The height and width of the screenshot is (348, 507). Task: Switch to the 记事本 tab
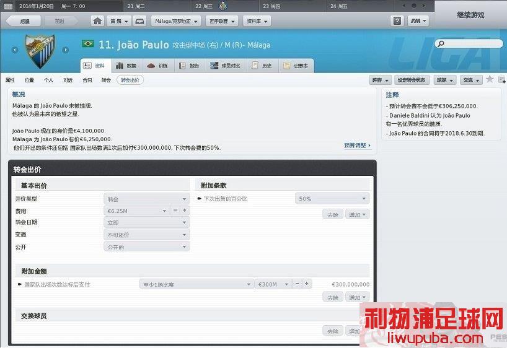(296, 66)
